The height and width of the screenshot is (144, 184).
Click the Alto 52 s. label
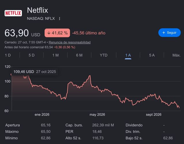[x=73, y=138]
